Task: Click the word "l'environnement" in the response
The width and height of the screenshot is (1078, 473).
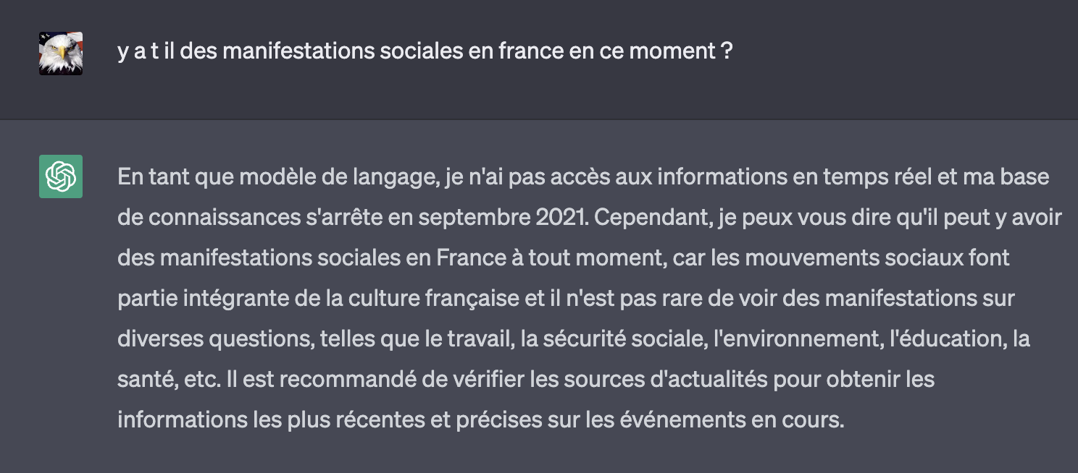Action: tap(785, 338)
